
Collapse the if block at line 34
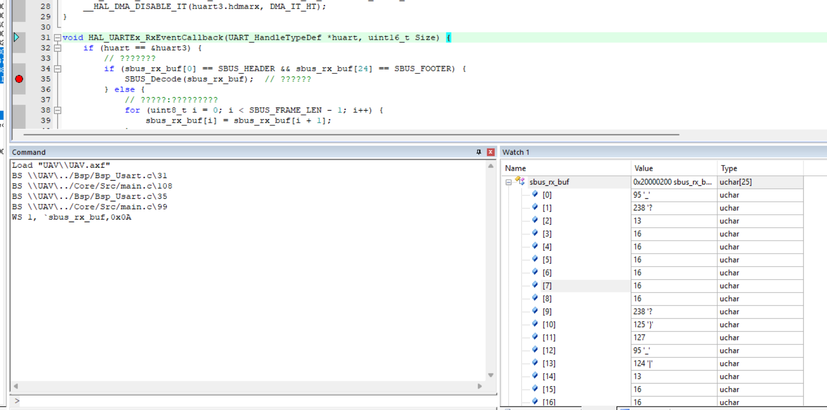click(57, 69)
